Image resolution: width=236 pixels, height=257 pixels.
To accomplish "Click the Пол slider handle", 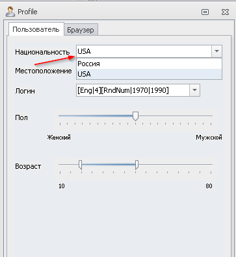I will 135,116.
